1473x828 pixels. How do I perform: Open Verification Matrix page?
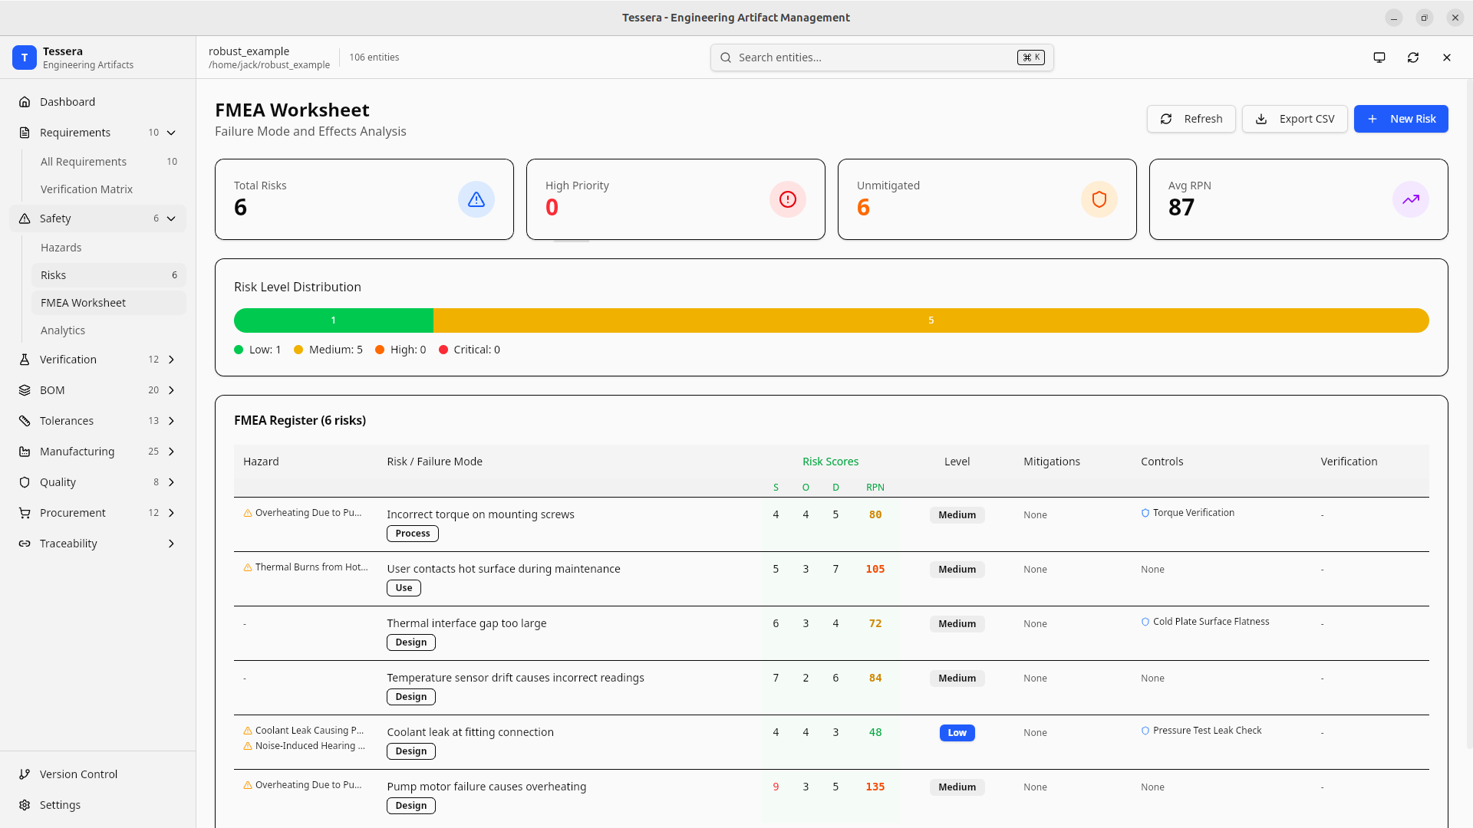(87, 189)
